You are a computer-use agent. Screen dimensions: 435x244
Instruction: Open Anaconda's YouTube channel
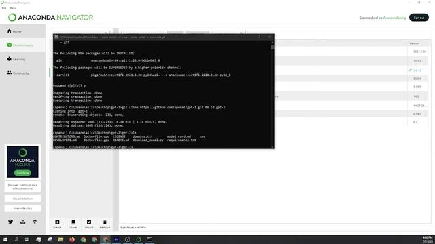tap(22, 222)
